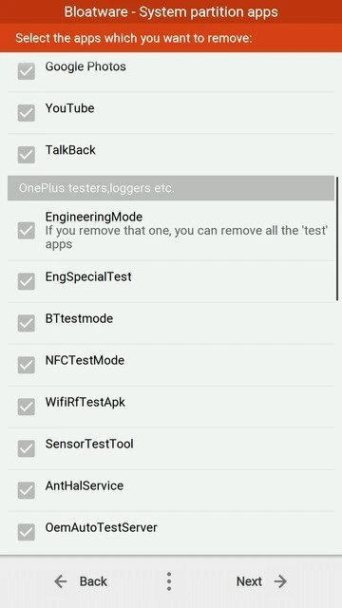Image resolution: width=342 pixels, height=608 pixels.
Task: Uncheck the WifiRfTestApk checkbox
Action: 27,407
